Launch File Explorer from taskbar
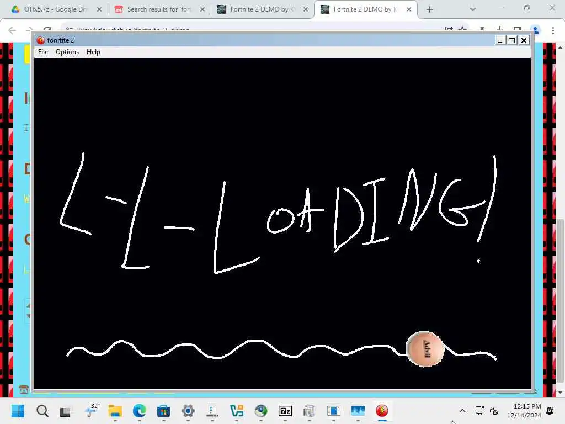 click(115, 411)
